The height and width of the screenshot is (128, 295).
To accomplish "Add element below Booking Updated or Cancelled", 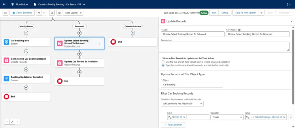I will pyautogui.click(x=26, y=88).
